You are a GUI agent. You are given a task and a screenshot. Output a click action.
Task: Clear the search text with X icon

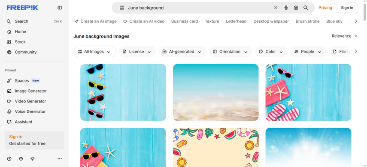point(276,8)
